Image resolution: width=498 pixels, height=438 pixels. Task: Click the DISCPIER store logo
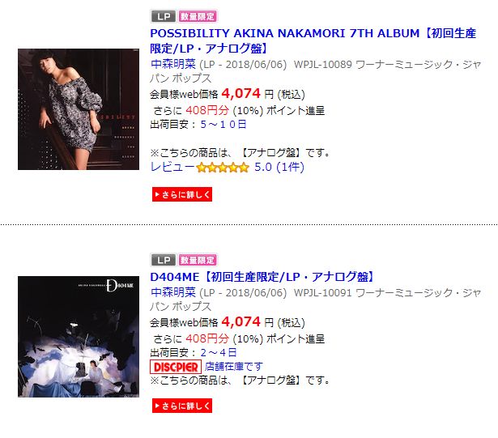tap(176, 367)
